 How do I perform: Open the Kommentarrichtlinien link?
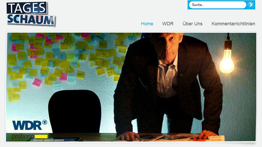pos(233,24)
